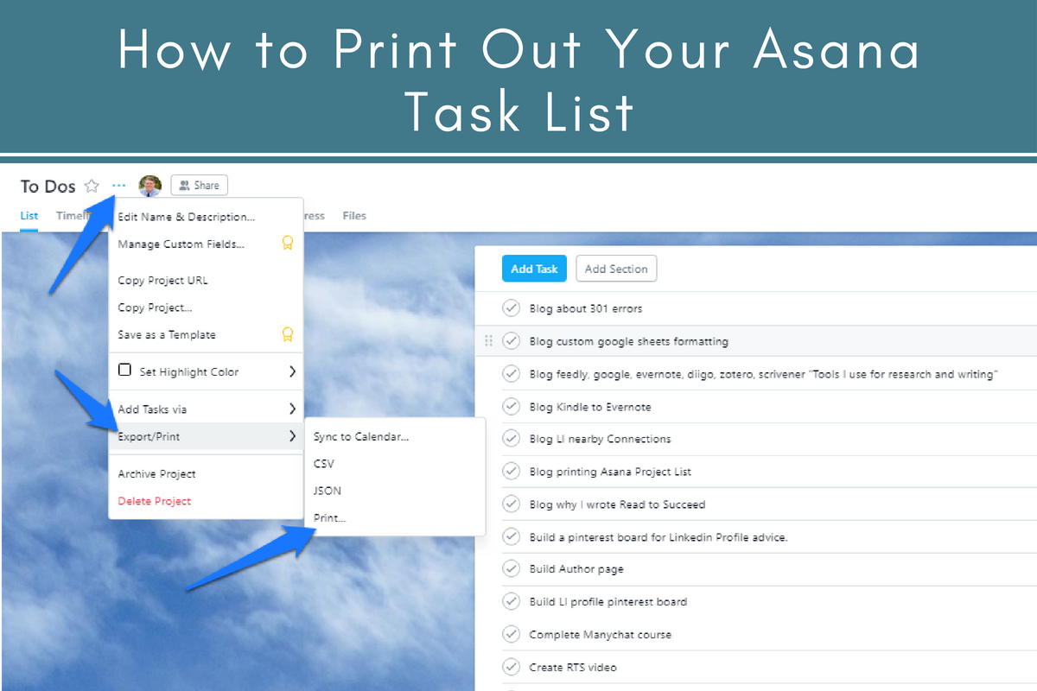
Task: Complete the 'Complete Manychat course' task
Action: (511, 635)
